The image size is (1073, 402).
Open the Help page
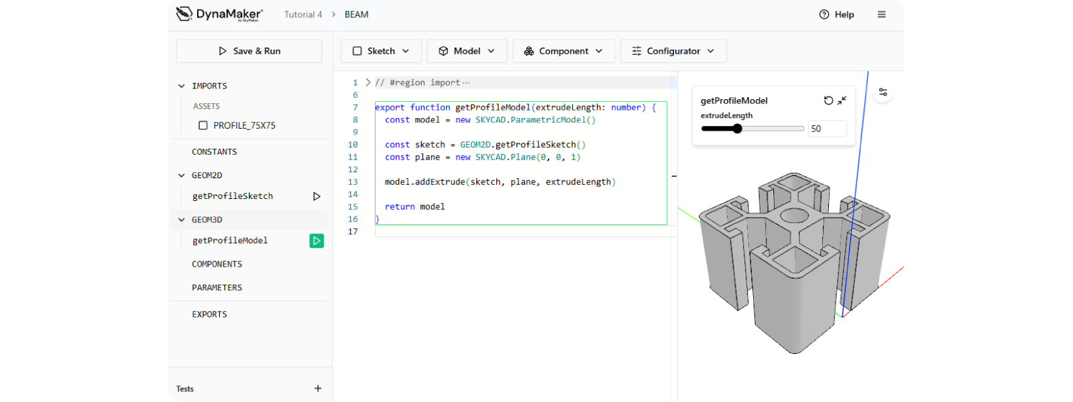pos(836,14)
